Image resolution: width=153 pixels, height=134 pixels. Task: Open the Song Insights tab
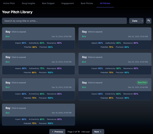point(28,3)
